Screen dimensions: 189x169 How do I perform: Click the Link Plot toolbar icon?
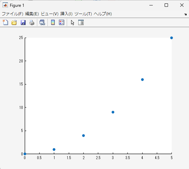point(42,22)
